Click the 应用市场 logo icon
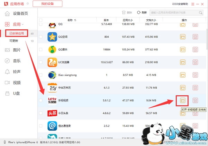This screenshot has height=146, width=208. (x=6, y=4)
